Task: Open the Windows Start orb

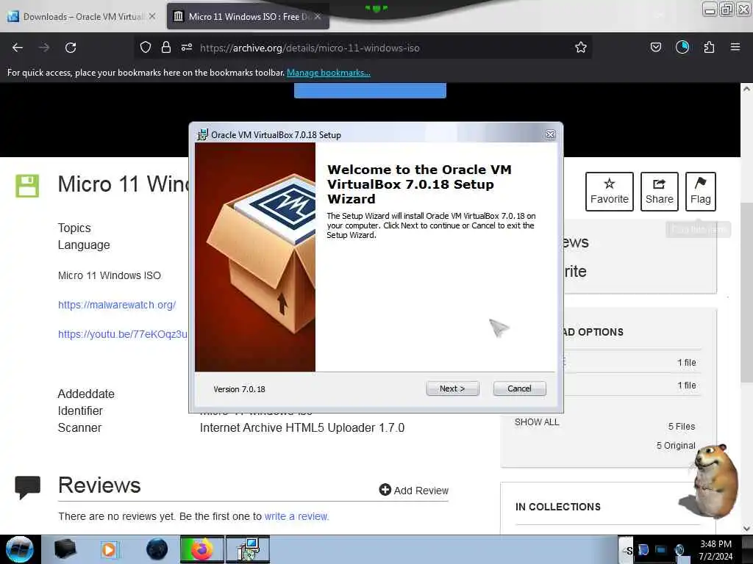Action: tap(20, 549)
